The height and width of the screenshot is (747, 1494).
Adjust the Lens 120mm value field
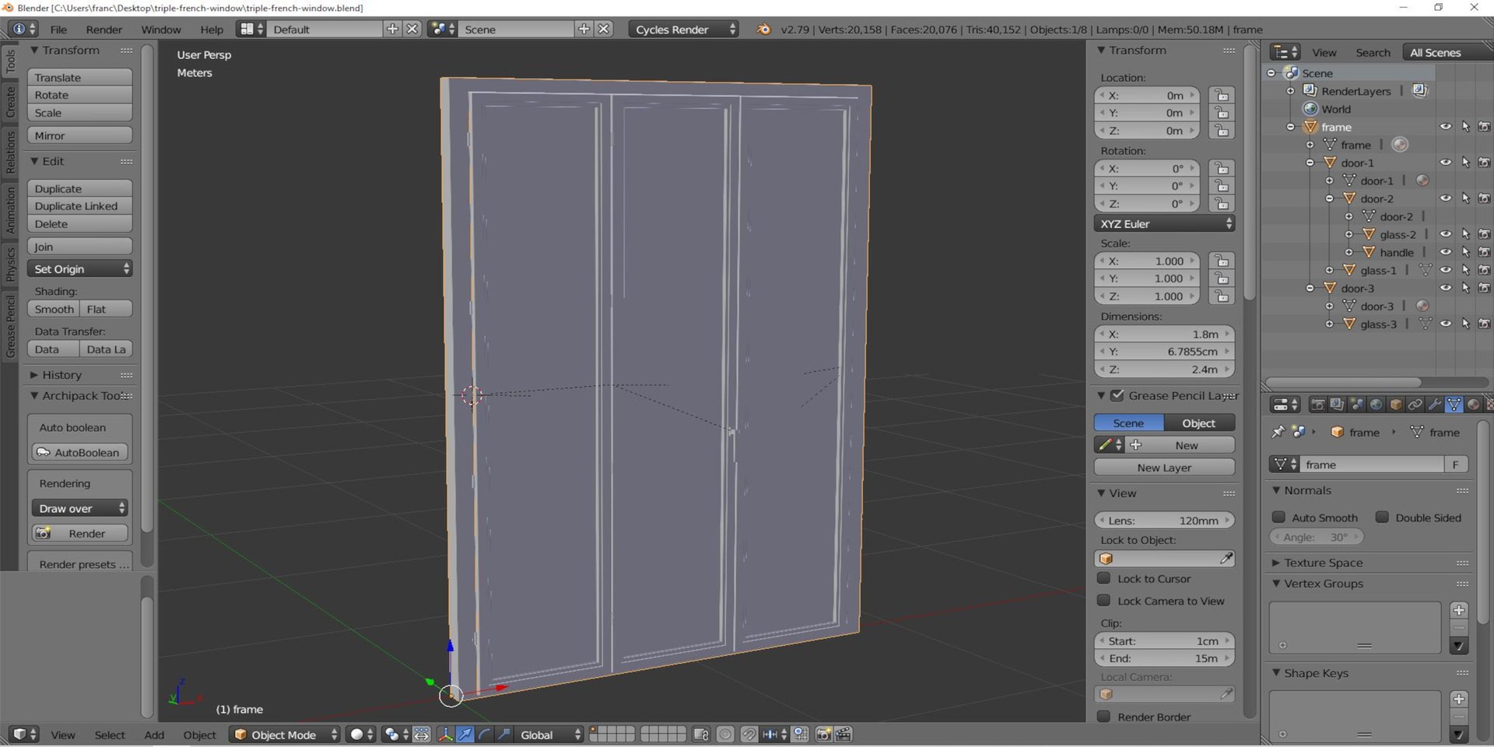(1164, 521)
